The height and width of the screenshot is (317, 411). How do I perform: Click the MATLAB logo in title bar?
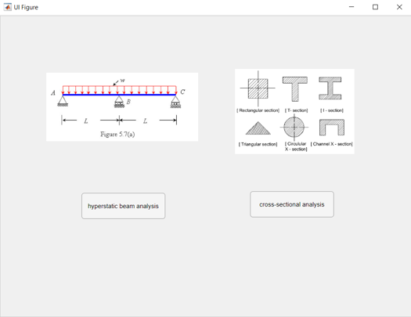coord(7,7)
